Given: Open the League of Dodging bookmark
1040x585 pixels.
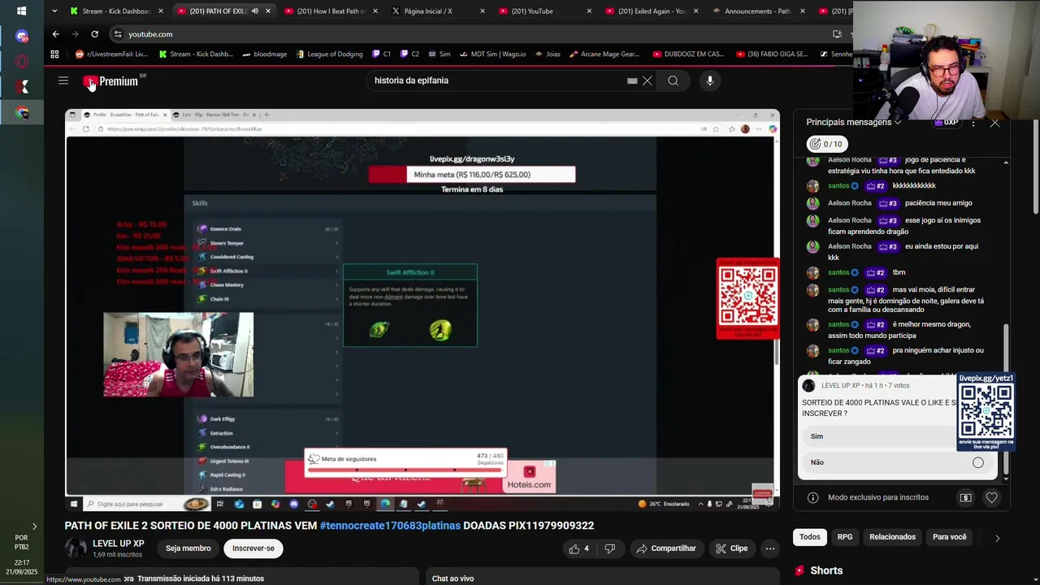Looking at the screenshot, I should (329, 54).
